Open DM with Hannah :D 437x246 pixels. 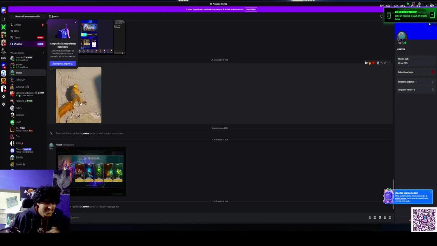(27, 58)
